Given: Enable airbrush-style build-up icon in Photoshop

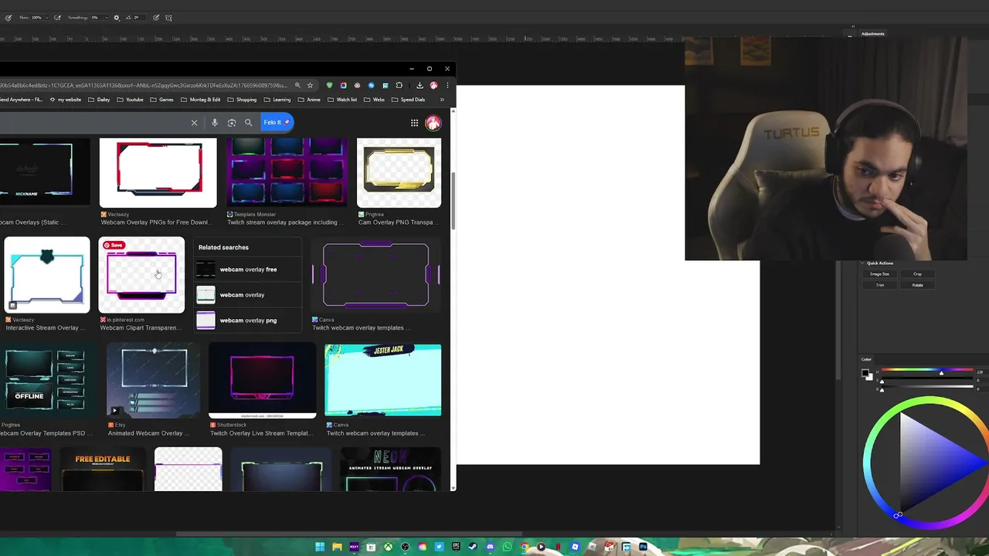Looking at the screenshot, I should (57, 18).
